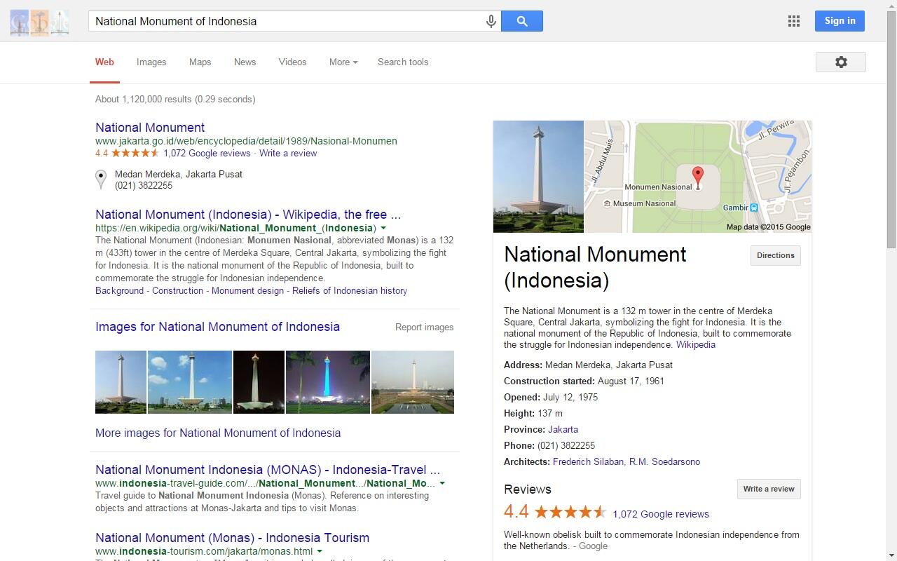Open Jakarta province link

pyautogui.click(x=563, y=429)
